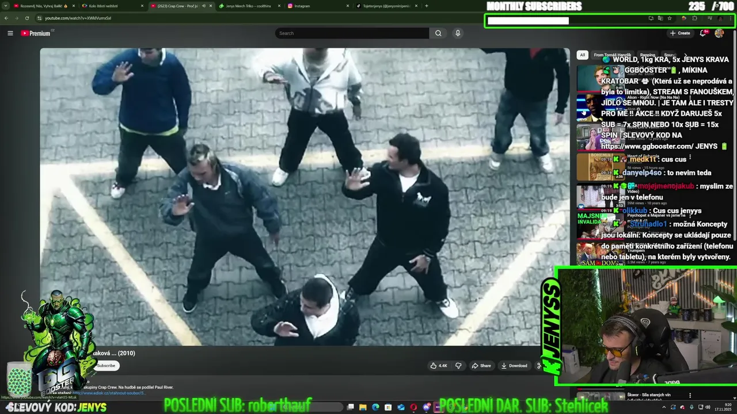Image resolution: width=737 pixels, height=414 pixels.
Task: Open the account avatar menu
Action: 719,33
